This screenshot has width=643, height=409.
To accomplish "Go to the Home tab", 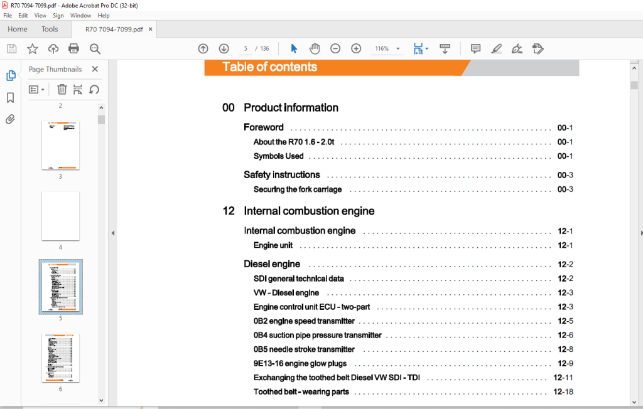I will point(18,29).
